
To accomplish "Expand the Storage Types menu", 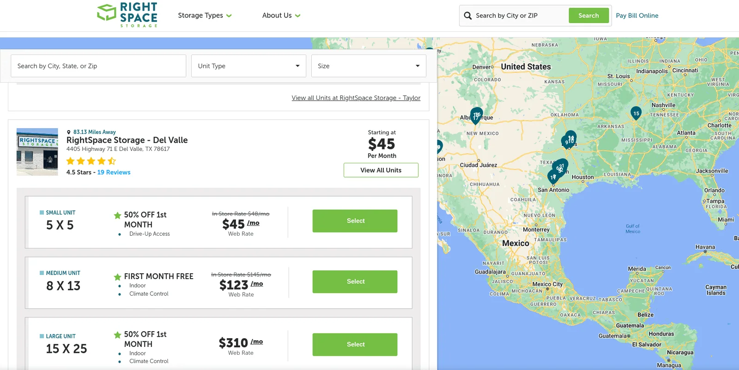I will click(x=205, y=15).
